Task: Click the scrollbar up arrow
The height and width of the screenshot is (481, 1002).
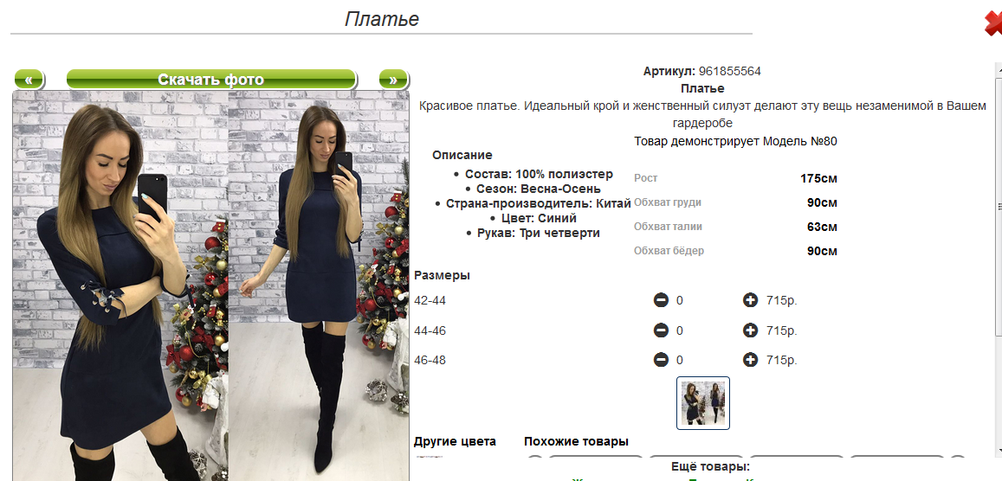Action: (x=999, y=67)
